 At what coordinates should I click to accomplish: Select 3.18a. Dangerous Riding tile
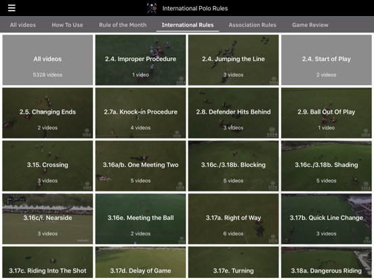pos(327,262)
